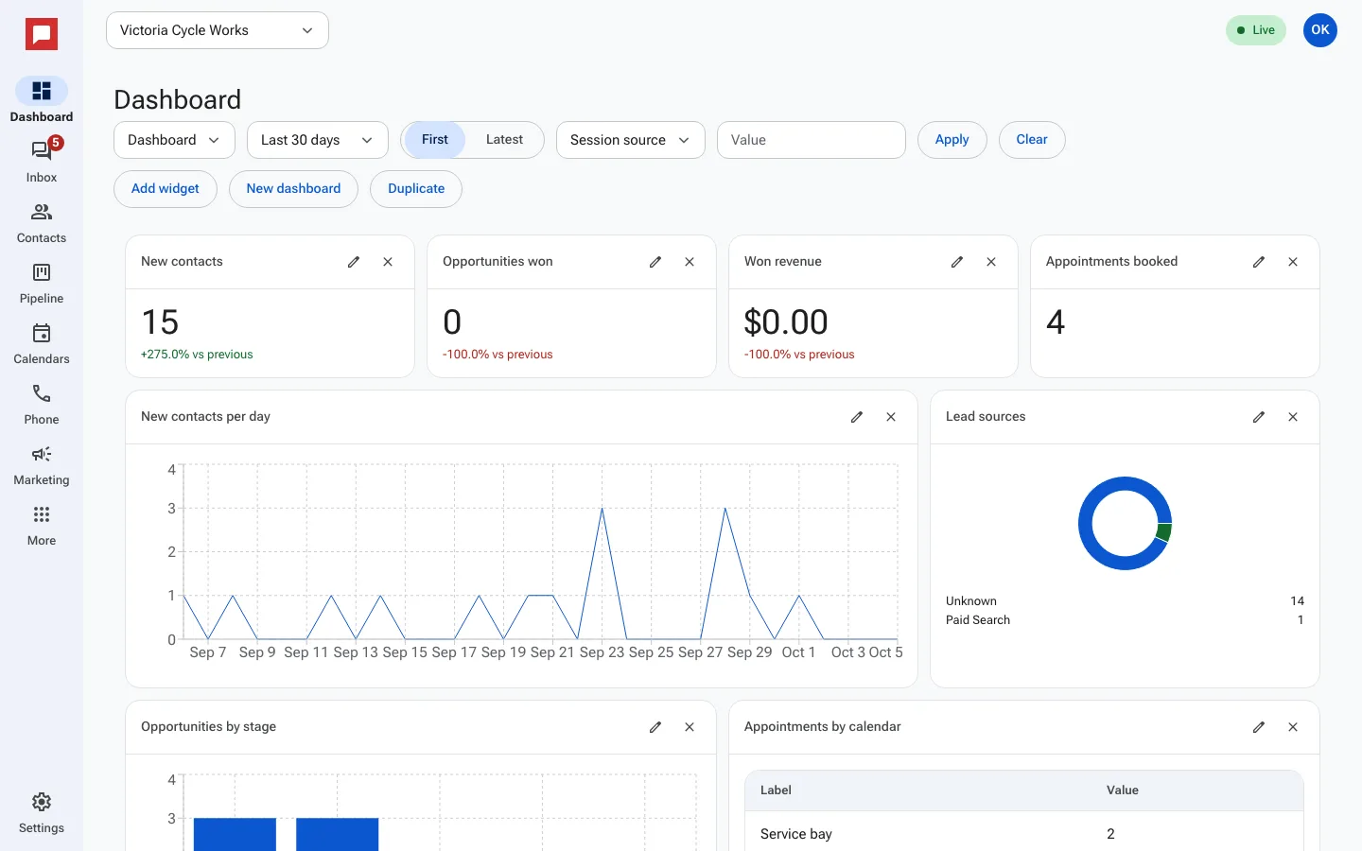Click the Service bay table row
The width and height of the screenshot is (1362, 851).
coord(1024,831)
